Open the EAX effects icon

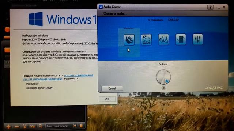(146, 40)
